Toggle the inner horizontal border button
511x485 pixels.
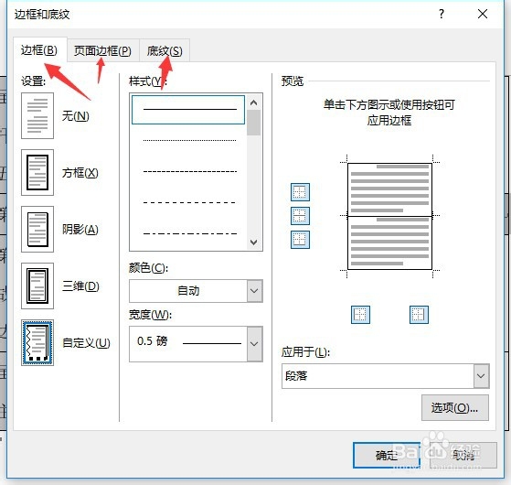tap(300, 216)
